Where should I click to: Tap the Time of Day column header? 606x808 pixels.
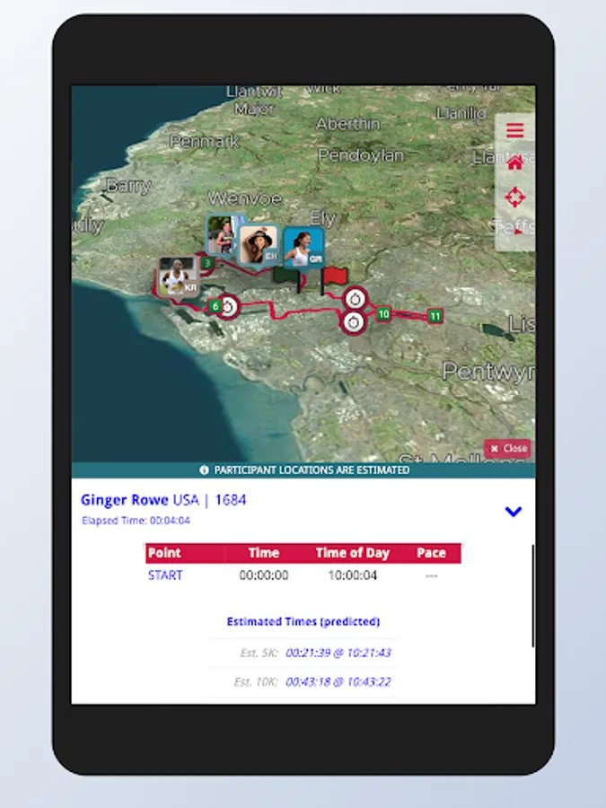[353, 553]
